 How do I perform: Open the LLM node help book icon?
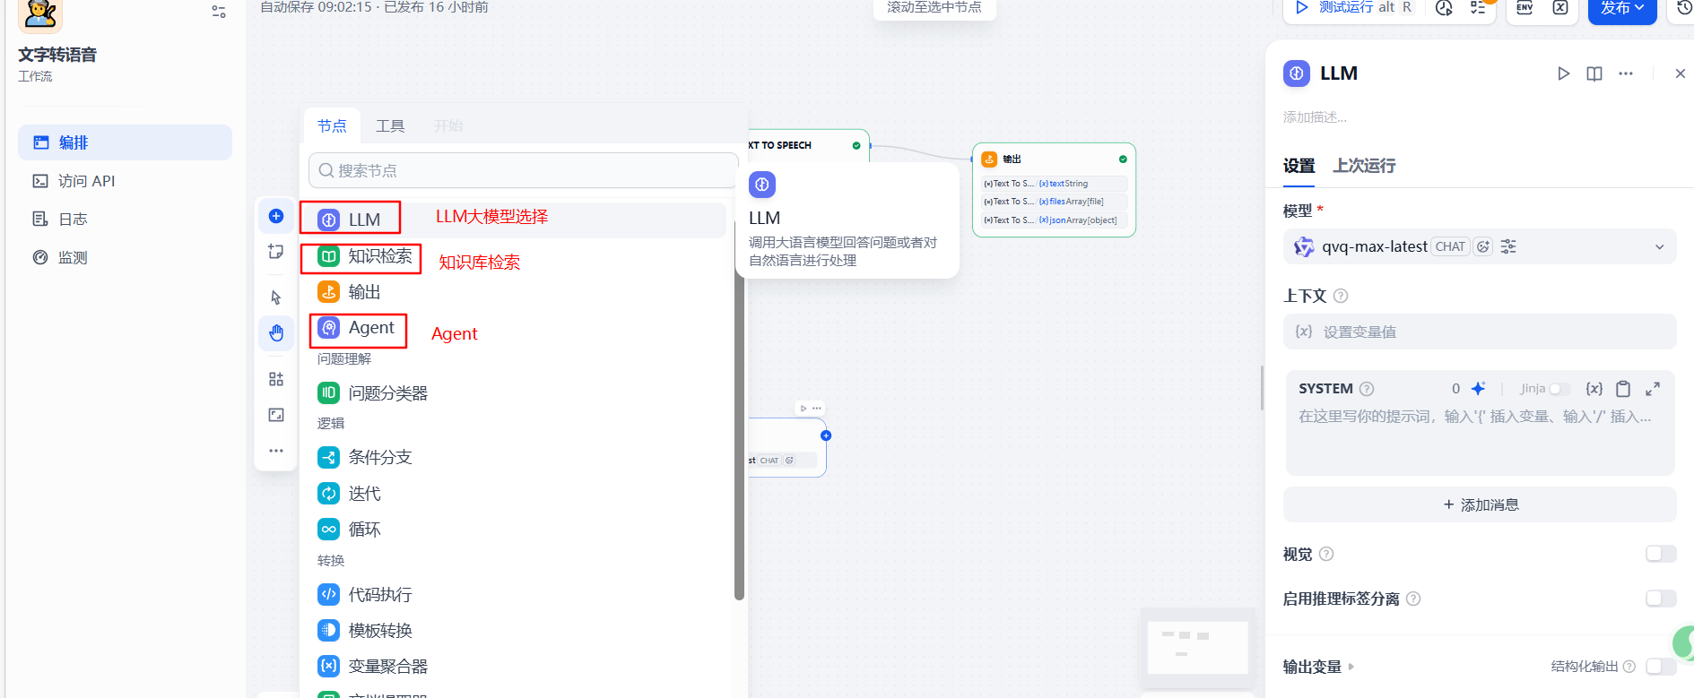tap(1594, 73)
